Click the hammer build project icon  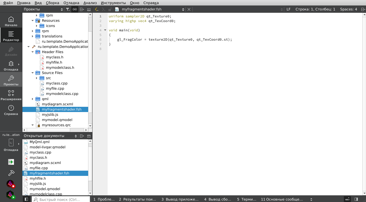[x=11, y=173]
